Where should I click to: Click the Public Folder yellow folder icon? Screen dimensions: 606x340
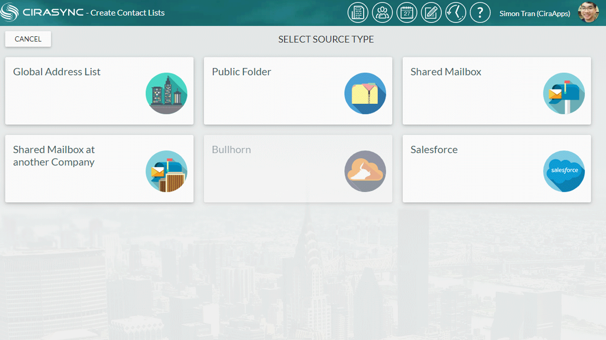pos(365,93)
